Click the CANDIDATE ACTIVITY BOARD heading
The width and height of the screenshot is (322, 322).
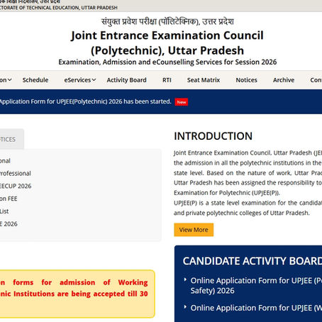(252, 261)
